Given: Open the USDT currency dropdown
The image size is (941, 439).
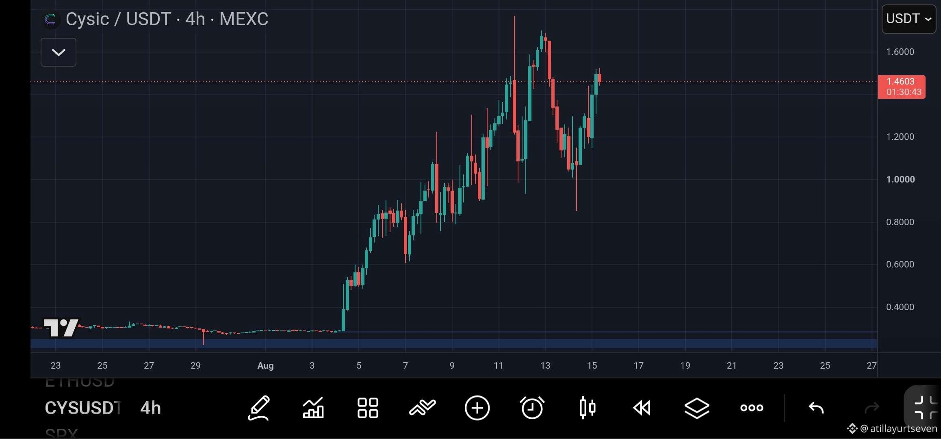Looking at the screenshot, I should pos(908,19).
